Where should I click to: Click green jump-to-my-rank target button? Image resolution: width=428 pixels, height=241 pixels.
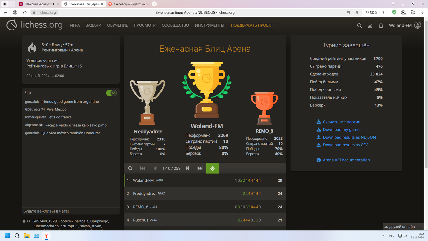pyautogui.click(x=212, y=168)
